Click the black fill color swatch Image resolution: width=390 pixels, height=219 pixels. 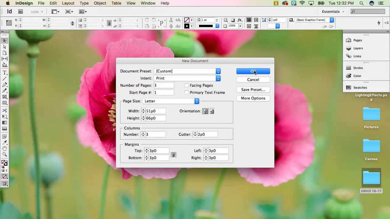pyautogui.click(x=186, y=26)
